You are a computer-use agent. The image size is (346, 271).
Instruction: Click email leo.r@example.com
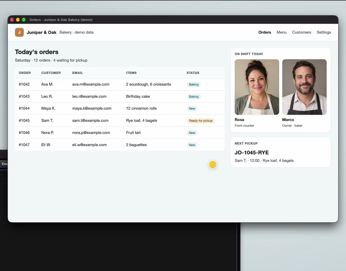pos(89,96)
